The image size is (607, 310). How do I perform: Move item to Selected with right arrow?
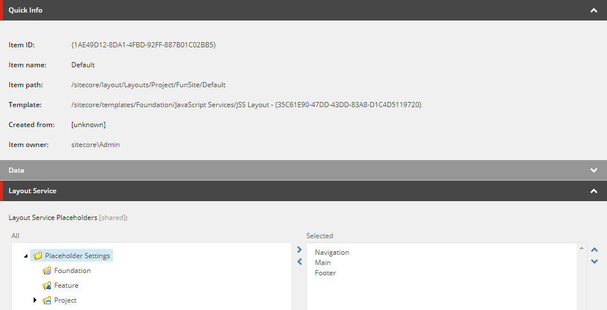299,250
